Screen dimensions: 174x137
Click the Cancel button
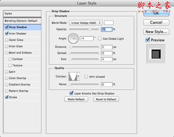(156, 22)
